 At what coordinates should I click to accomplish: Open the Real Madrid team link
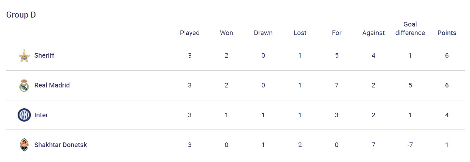(52, 85)
